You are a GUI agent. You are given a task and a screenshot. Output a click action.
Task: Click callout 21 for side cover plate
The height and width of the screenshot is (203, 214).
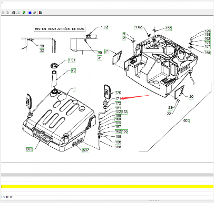coord(106,51)
